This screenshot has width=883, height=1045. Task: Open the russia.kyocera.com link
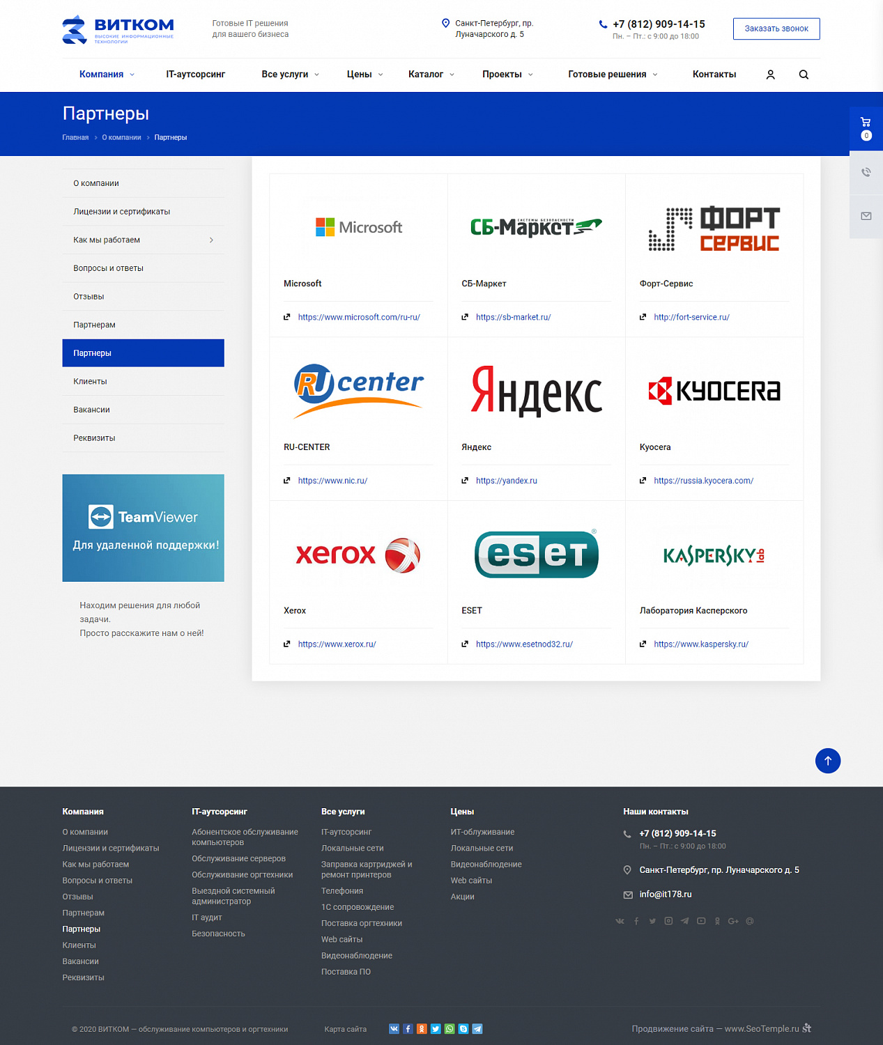pyautogui.click(x=703, y=481)
